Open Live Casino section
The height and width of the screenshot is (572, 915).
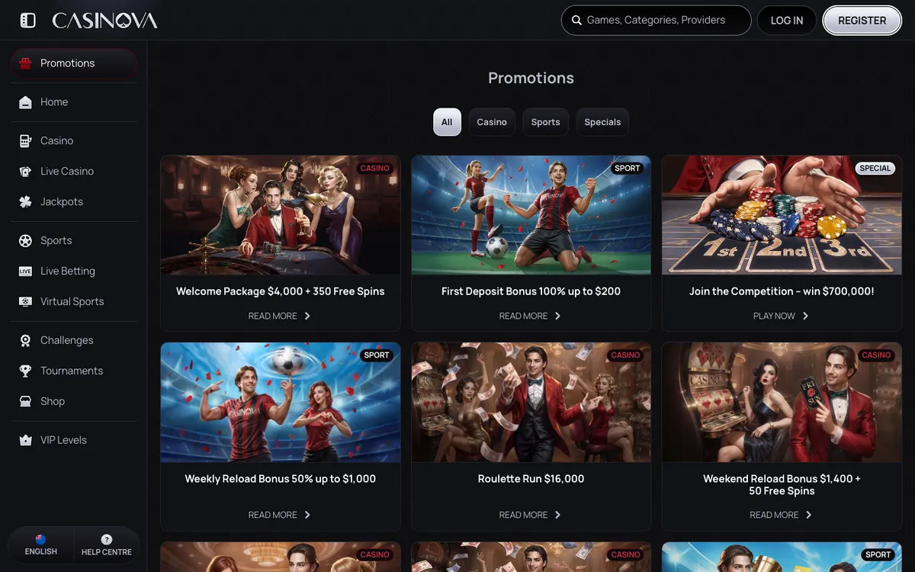click(74, 172)
